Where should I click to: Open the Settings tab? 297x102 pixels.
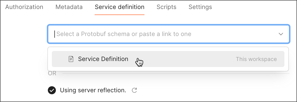pyautogui.click(x=200, y=7)
